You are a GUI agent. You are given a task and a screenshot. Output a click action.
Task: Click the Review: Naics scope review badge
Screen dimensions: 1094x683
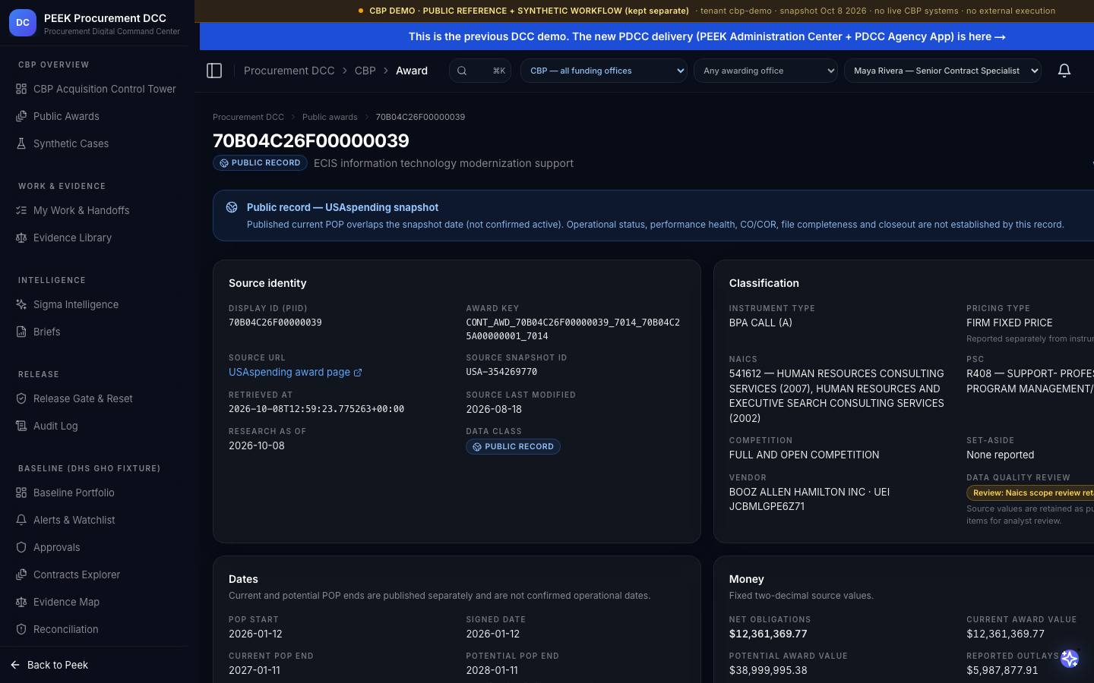[x=1030, y=493]
